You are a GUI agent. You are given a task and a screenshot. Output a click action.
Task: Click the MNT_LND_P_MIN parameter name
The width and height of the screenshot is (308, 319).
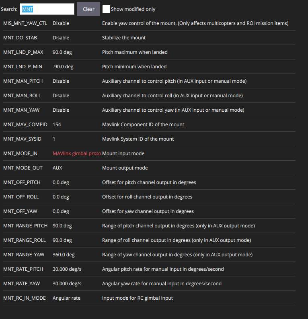pyautogui.click(x=23, y=67)
